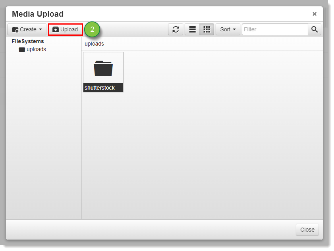This screenshot has width=334, height=251.
Task: Open the shutterstock folder thumbnail
Action: pyautogui.click(x=103, y=72)
